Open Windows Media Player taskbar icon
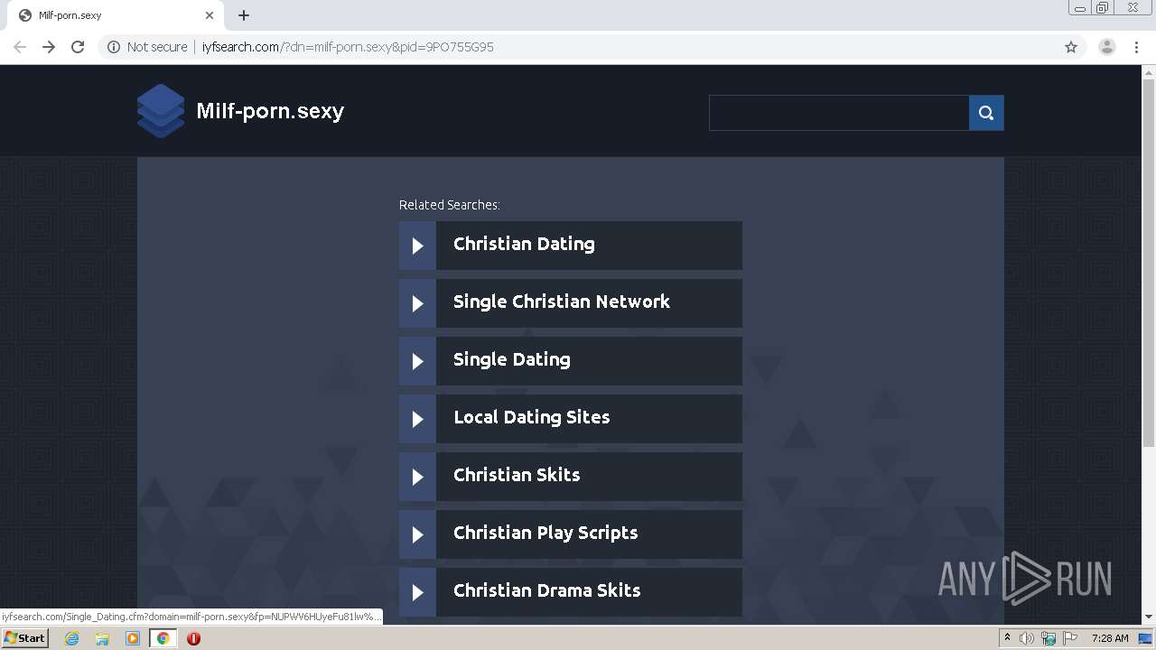This screenshot has height=650, width=1156. [x=133, y=638]
